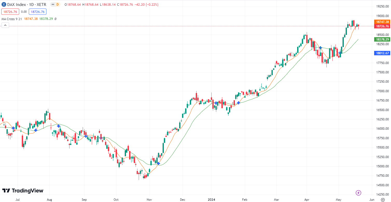Screen dimensions: 391x202
Task: Click the Mar label on time axis
Action: click(276, 200)
